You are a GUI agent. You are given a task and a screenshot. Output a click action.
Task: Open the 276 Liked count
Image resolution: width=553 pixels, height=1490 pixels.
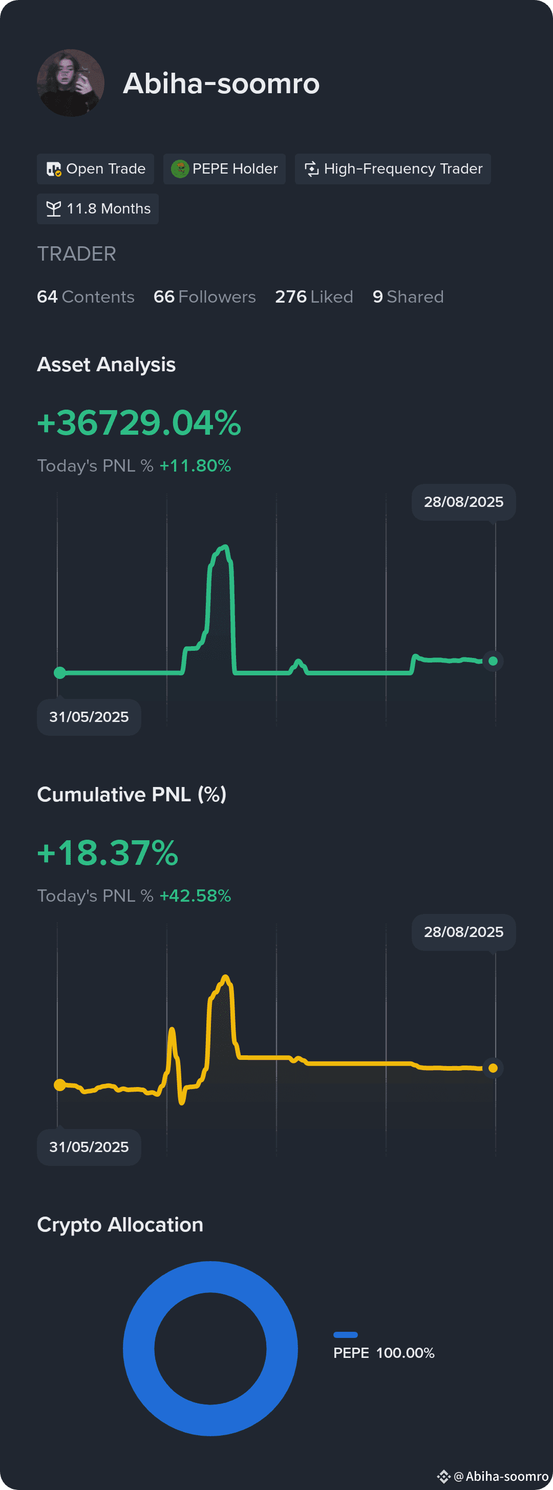314,297
